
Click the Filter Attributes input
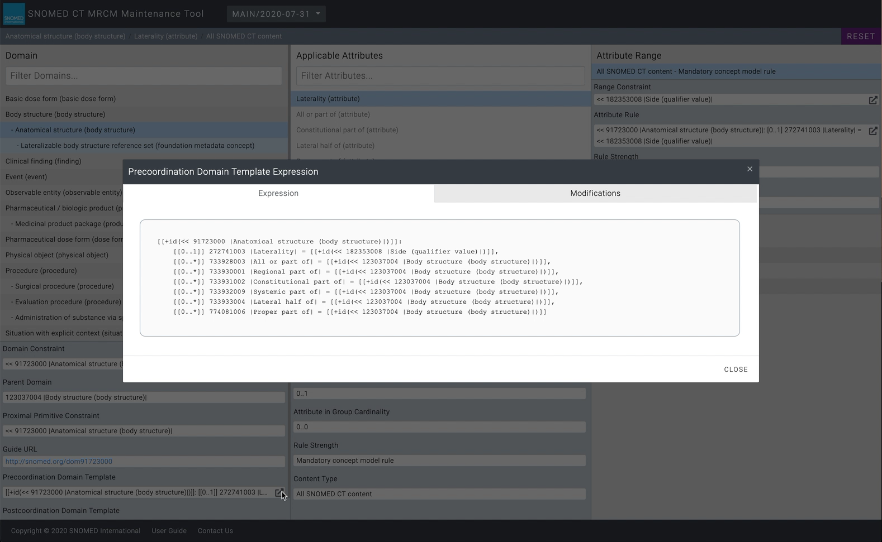click(440, 76)
